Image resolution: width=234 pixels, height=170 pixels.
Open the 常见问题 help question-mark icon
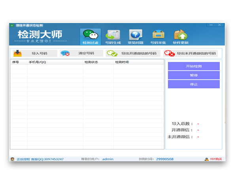(136, 35)
